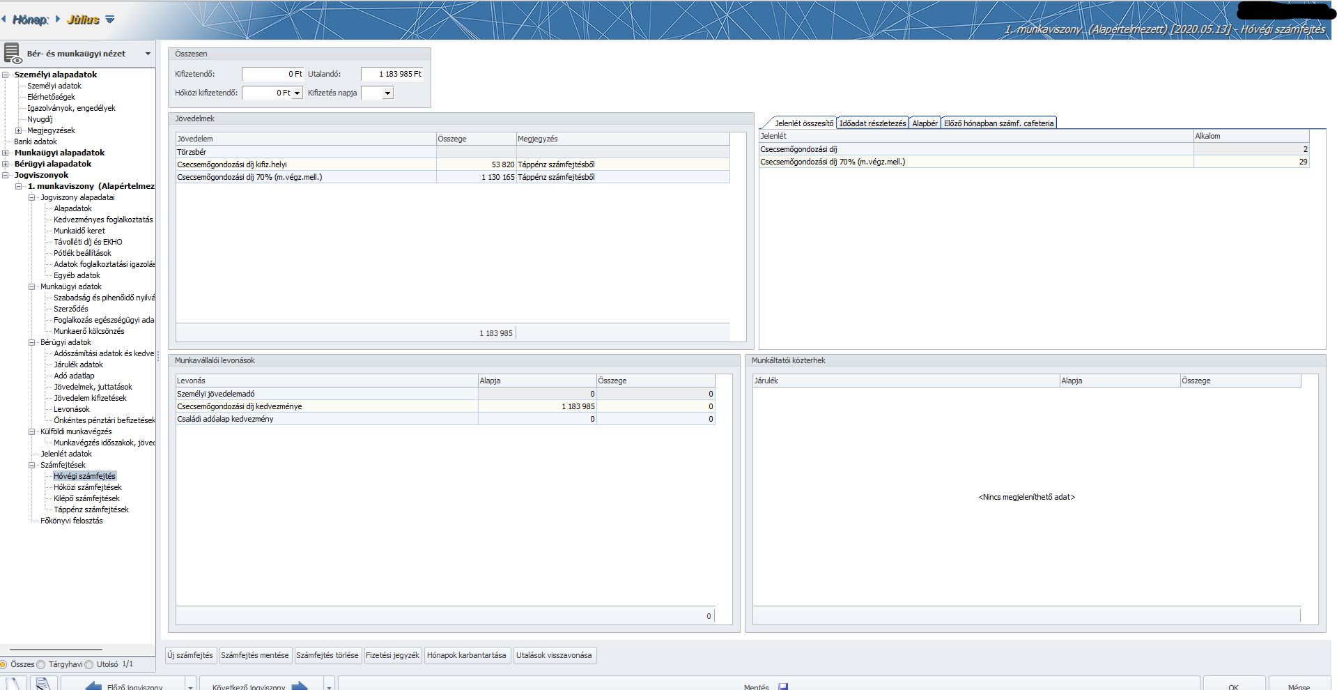
Task: Open the Hóközi kifizetendő dropdown
Action: [297, 93]
